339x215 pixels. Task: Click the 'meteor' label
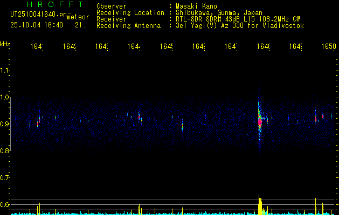(x=78, y=17)
